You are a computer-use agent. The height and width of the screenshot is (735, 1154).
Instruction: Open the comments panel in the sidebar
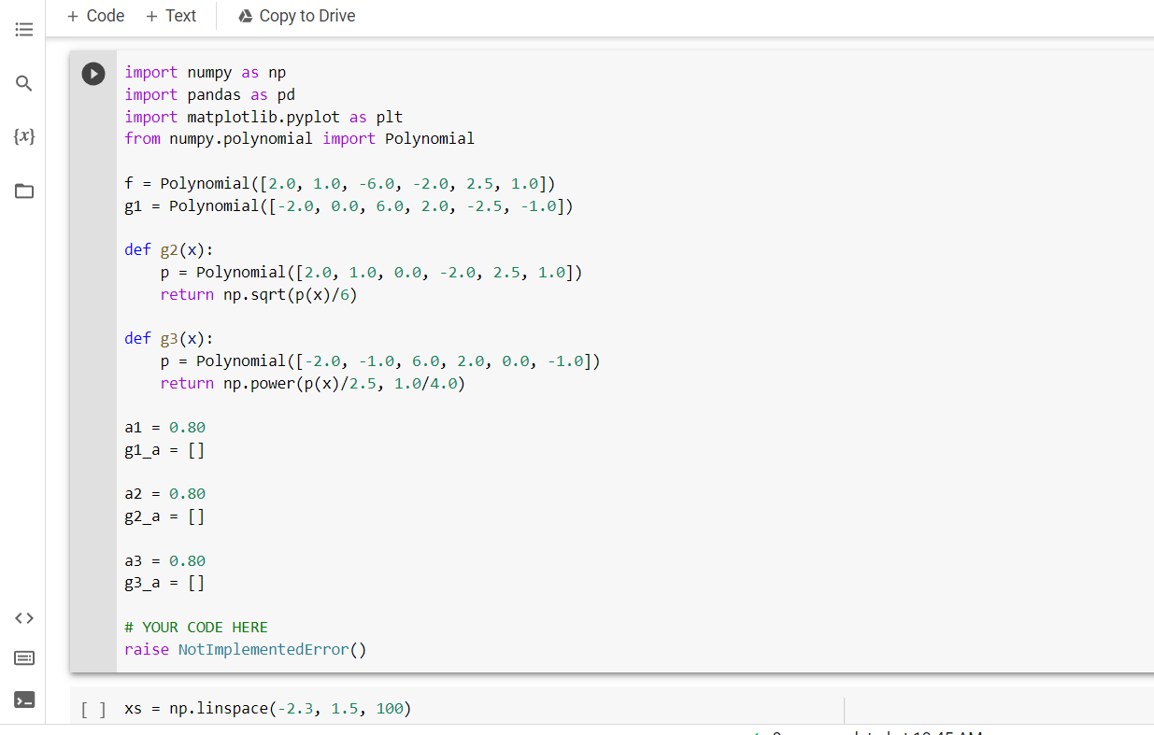[x=24, y=657]
